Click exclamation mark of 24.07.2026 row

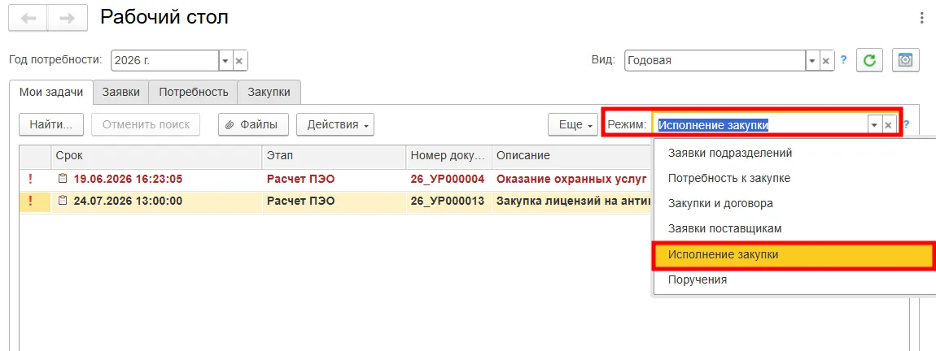pyautogui.click(x=29, y=201)
